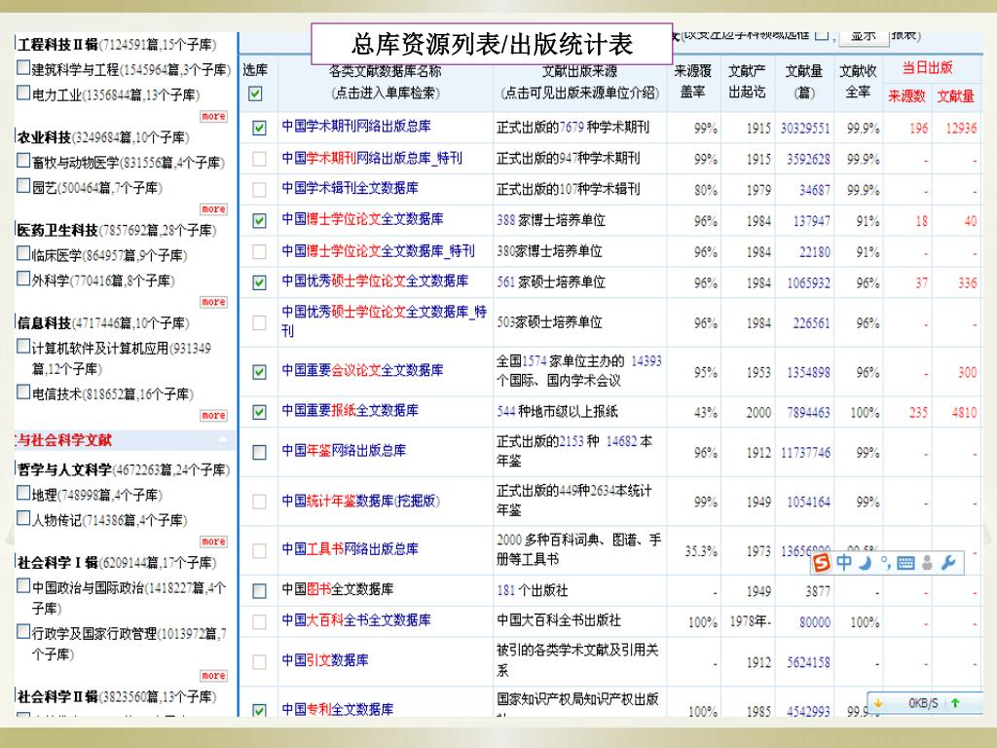Click the 544 newspaper sources link
This screenshot has width=997, height=748.
click(506, 412)
